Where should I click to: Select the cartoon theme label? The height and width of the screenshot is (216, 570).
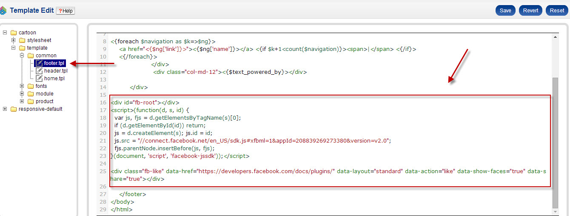point(27,33)
